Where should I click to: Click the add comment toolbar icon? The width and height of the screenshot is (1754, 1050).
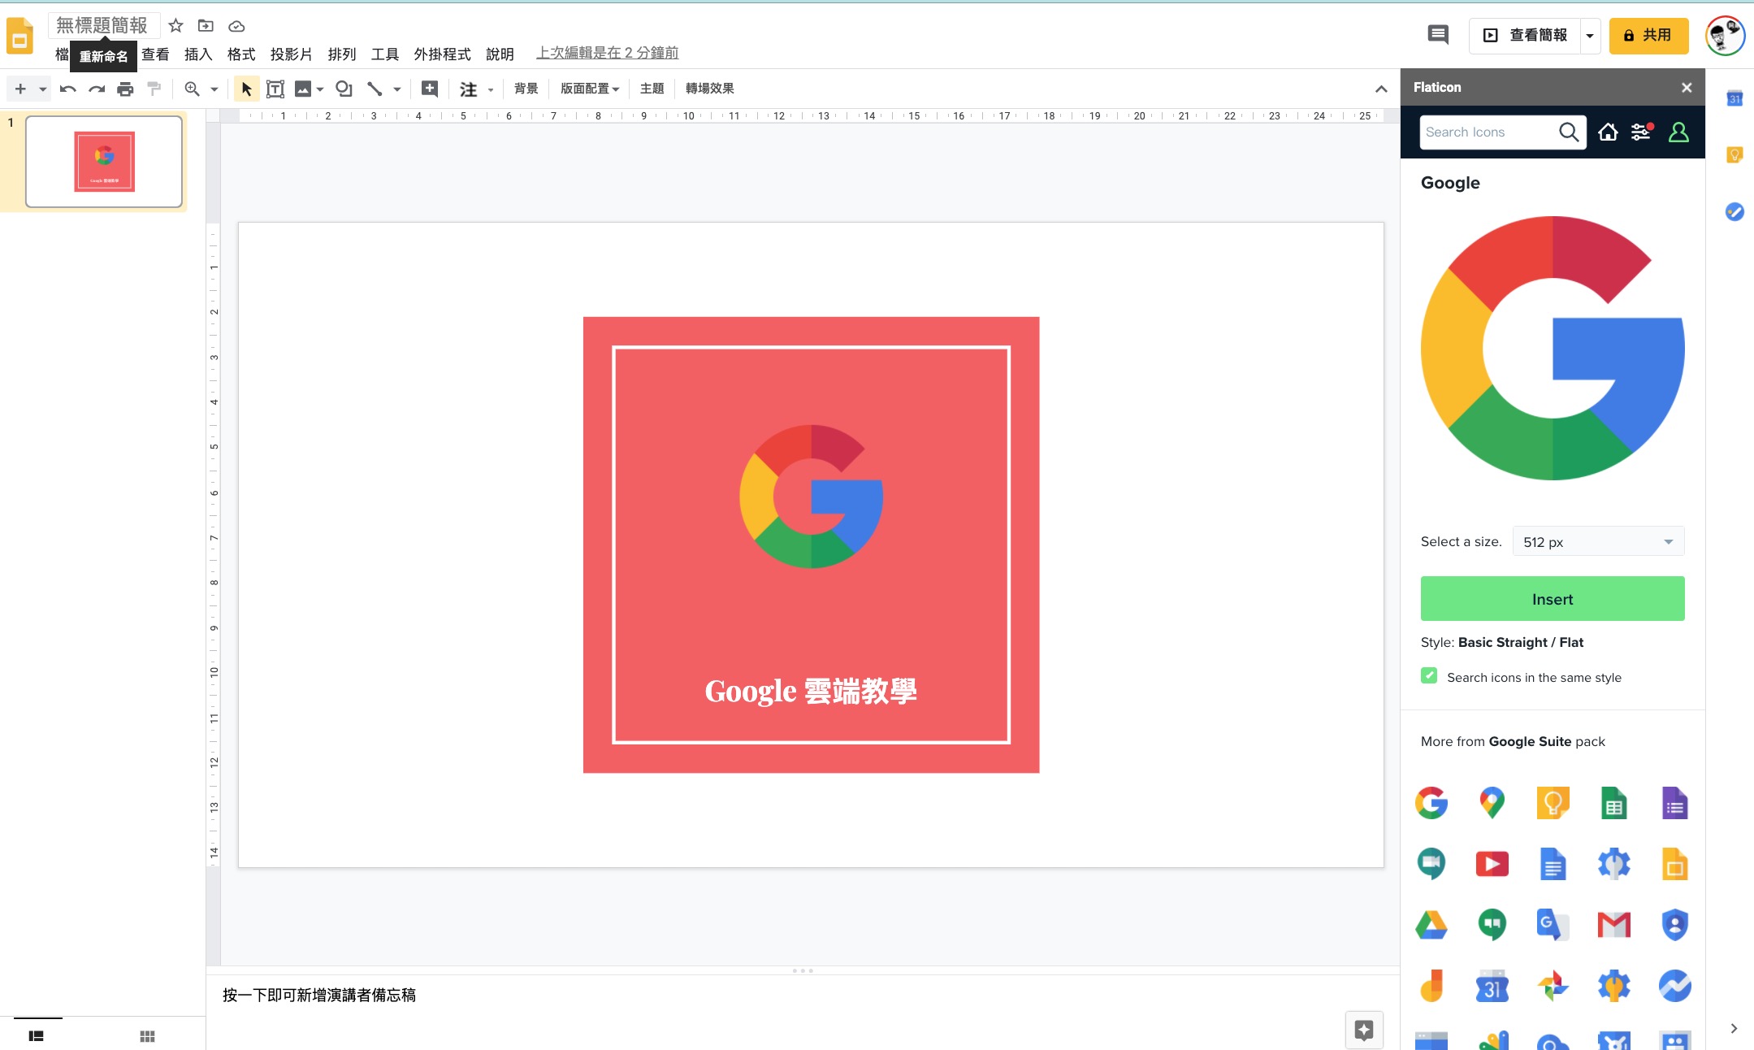coord(430,89)
